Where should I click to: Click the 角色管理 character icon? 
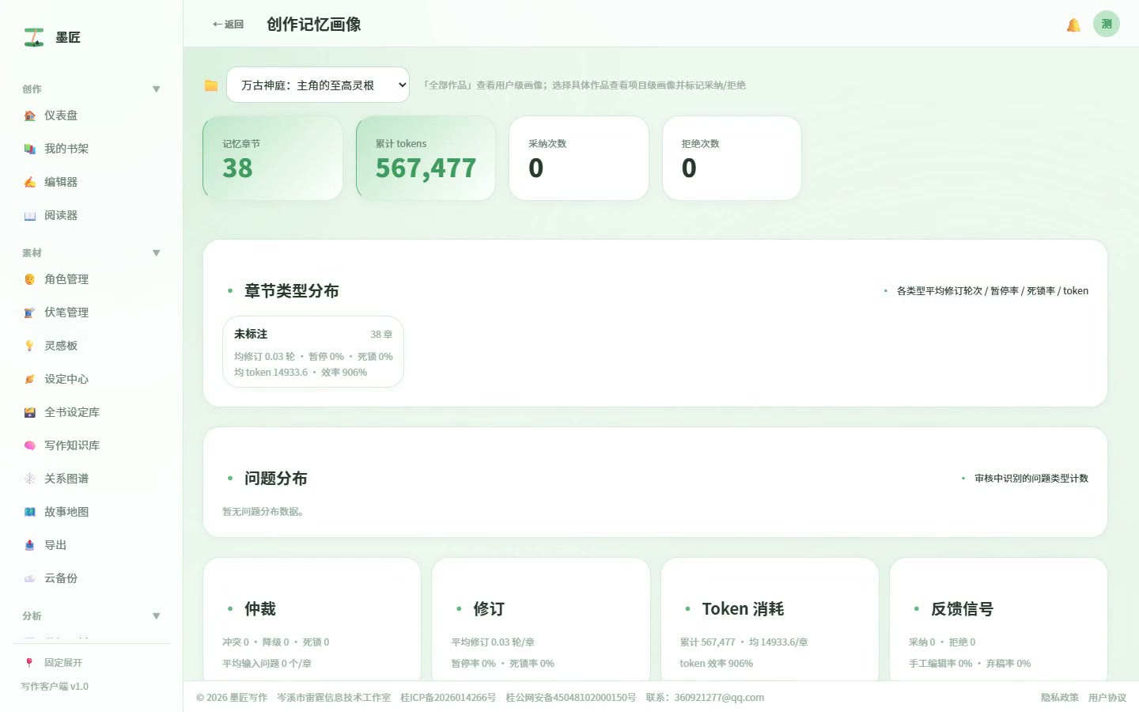(29, 279)
